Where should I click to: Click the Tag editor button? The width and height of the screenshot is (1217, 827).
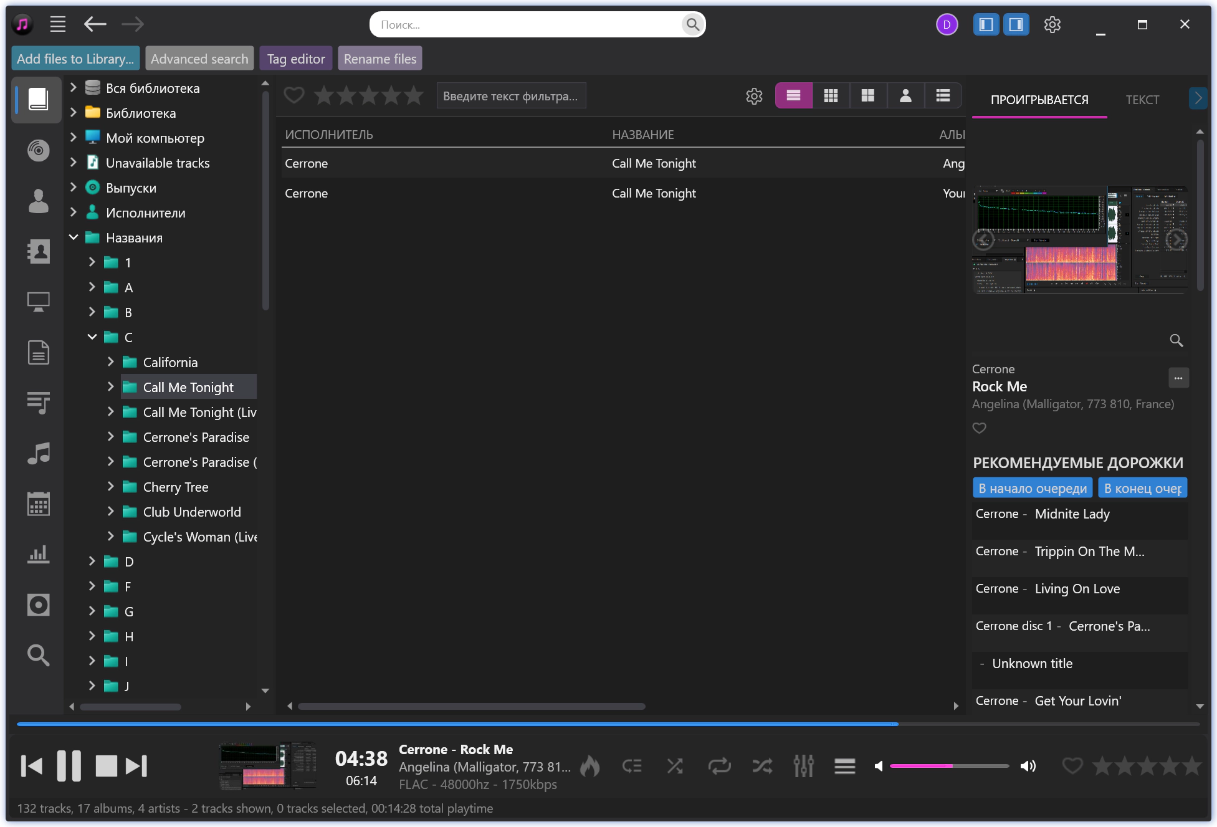(296, 59)
